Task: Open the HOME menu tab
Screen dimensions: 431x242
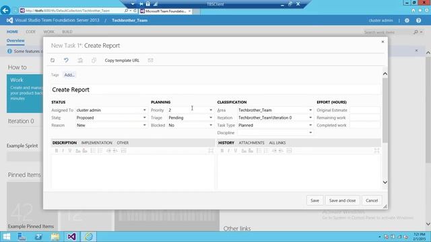Action: pyautogui.click(x=12, y=32)
